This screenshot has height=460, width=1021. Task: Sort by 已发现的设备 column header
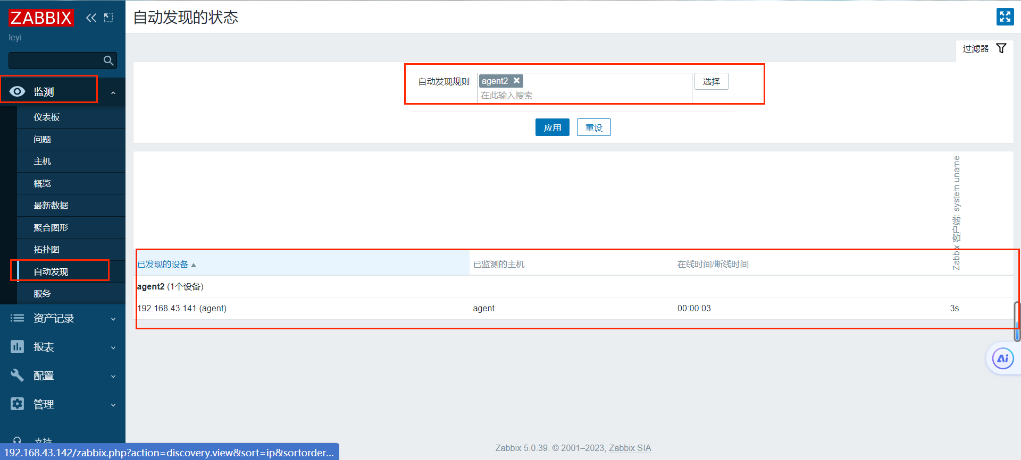point(166,265)
